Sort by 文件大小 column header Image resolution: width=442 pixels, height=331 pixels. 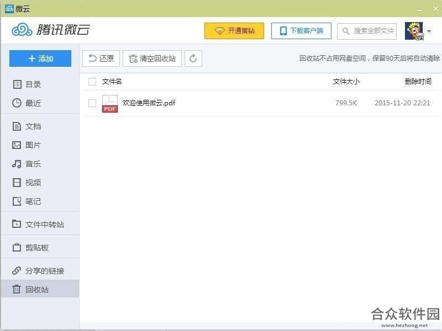tap(346, 82)
